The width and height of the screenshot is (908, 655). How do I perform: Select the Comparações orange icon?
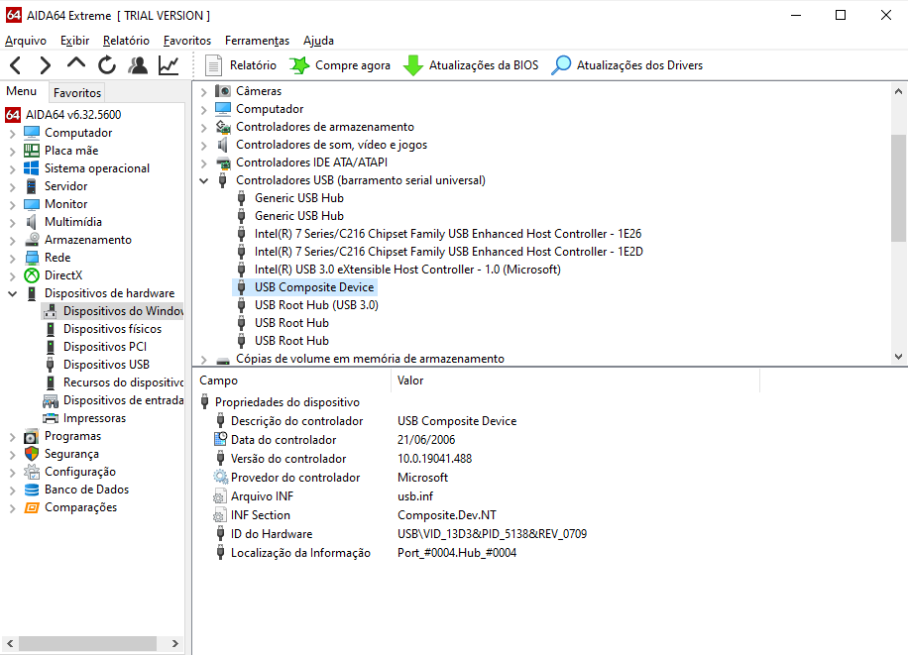[x=32, y=507]
